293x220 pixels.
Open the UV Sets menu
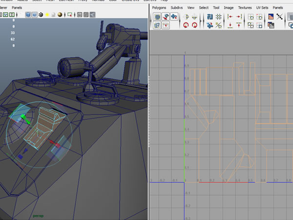click(x=262, y=8)
